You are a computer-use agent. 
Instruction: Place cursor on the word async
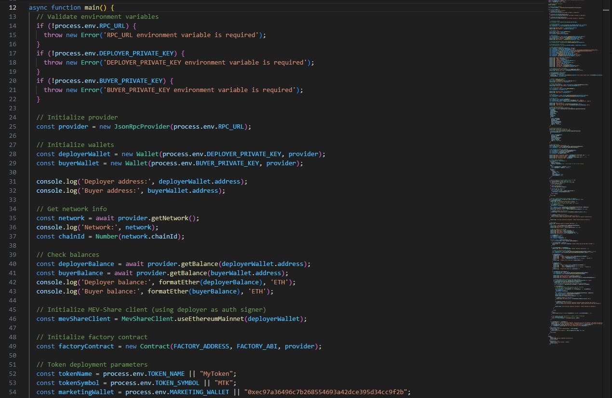pyautogui.click(x=38, y=7)
